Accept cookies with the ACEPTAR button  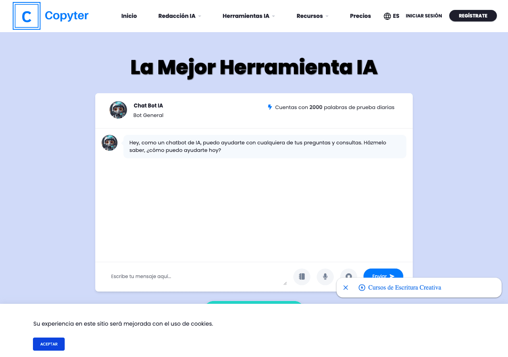point(49,344)
